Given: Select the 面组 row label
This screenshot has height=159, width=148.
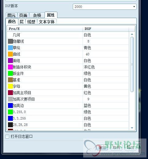Looking at the screenshot, I should (16, 61).
